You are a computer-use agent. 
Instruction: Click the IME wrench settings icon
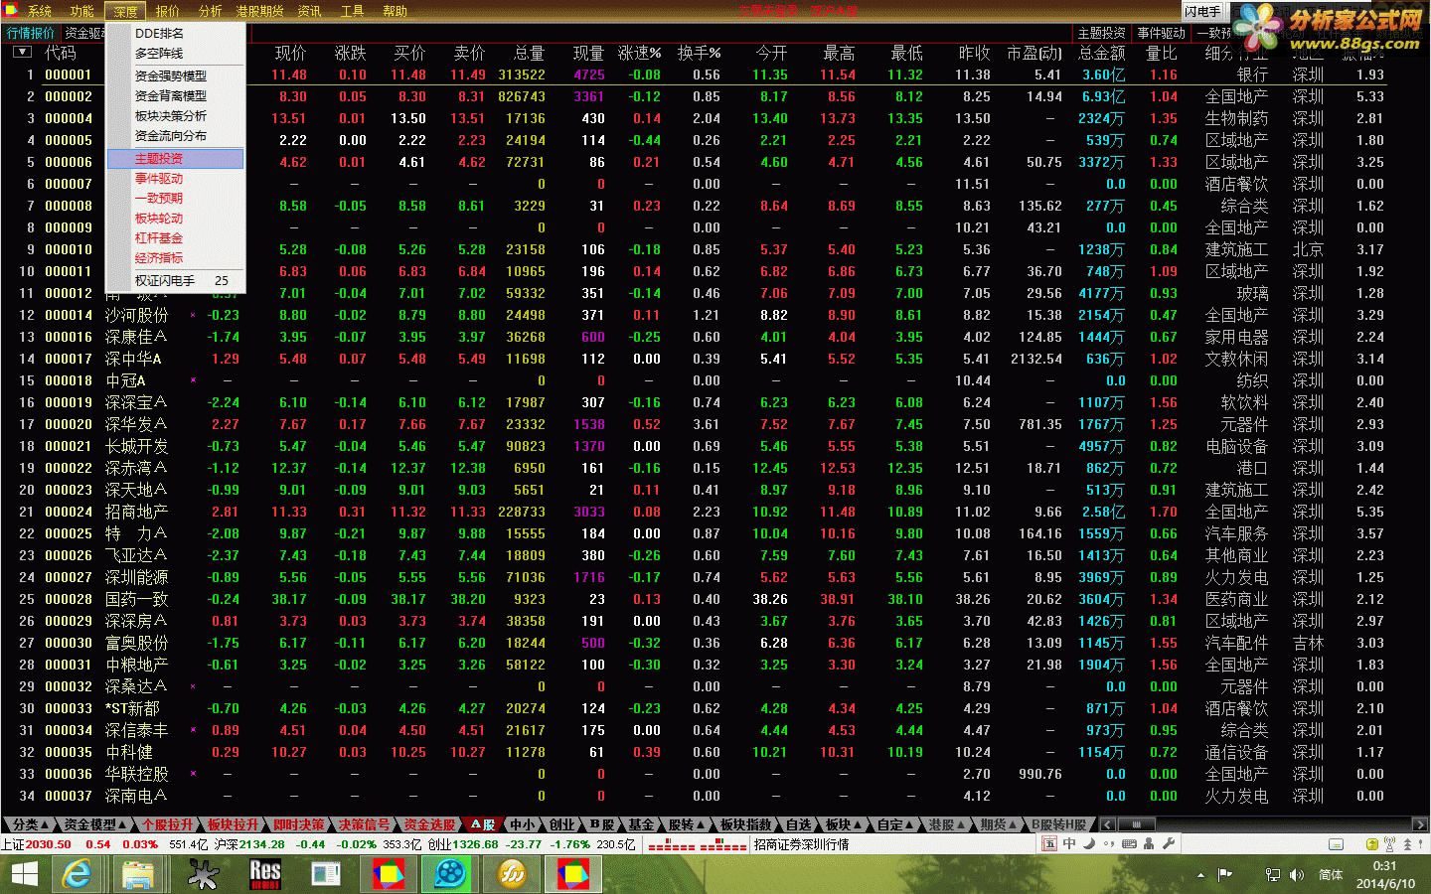pos(1167,843)
